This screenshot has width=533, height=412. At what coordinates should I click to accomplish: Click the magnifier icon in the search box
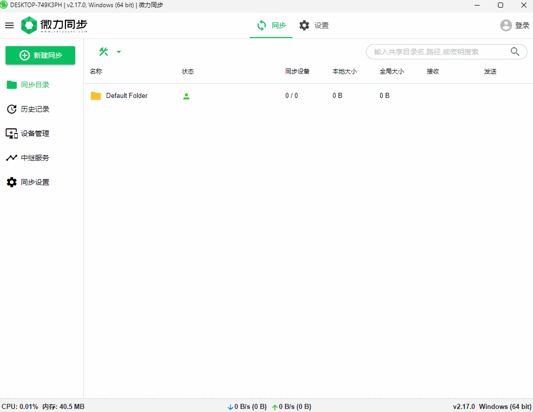(x=515, y=51)
